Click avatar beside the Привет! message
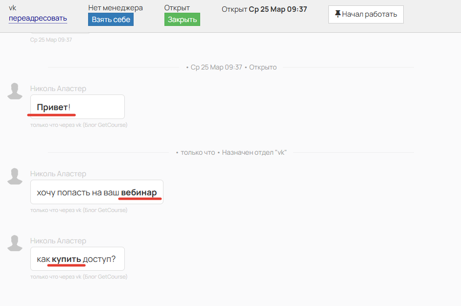 (x=15, y=92)
